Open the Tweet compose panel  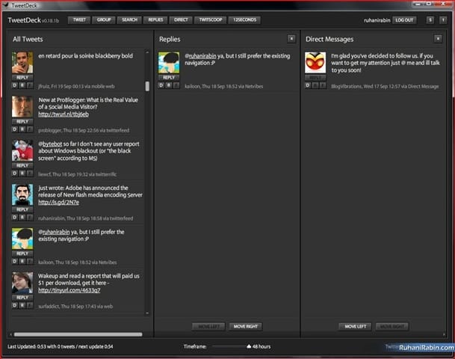78,19
